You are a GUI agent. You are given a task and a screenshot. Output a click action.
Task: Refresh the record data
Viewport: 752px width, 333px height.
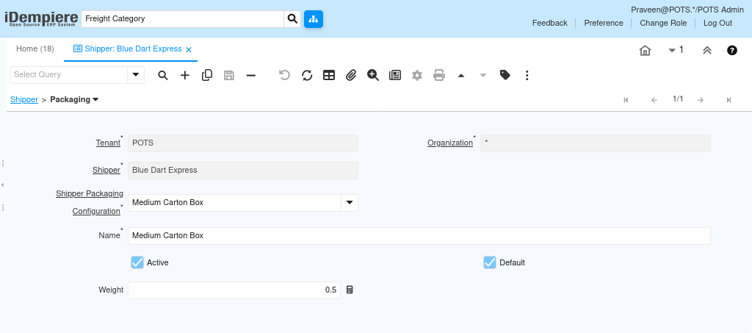click(307, 75)
